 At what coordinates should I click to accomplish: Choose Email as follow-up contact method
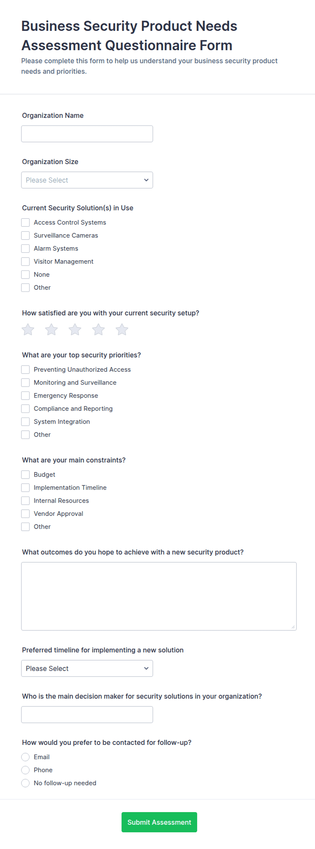[25, 757]
